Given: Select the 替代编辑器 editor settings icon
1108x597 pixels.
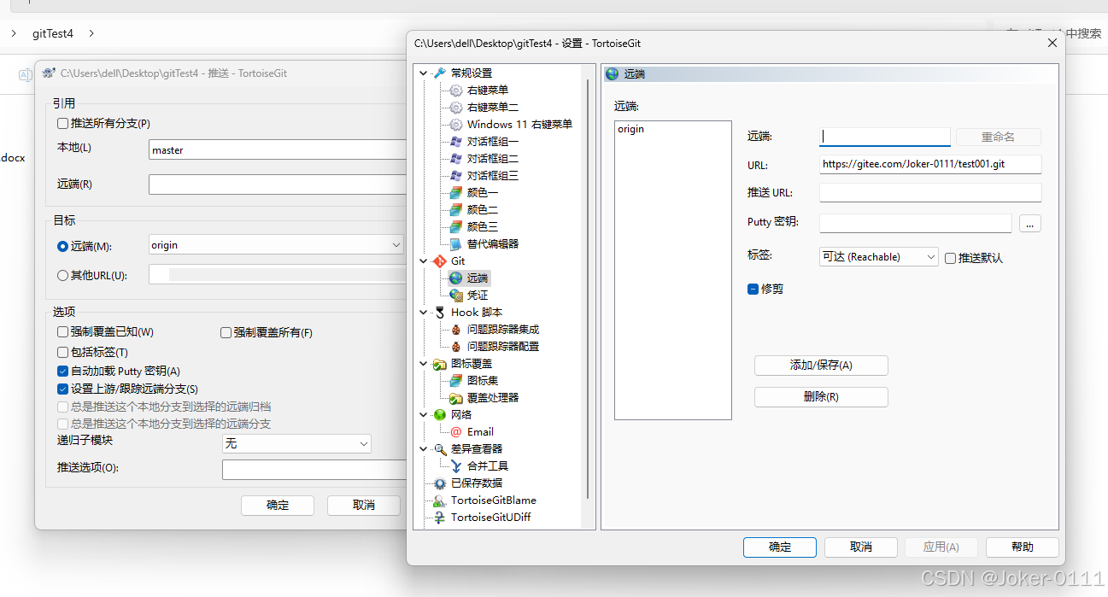Looking at the screenshot, I should click(x=456, y=243).
